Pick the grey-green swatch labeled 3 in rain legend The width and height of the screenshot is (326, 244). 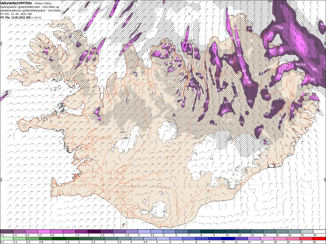point(111,238)
